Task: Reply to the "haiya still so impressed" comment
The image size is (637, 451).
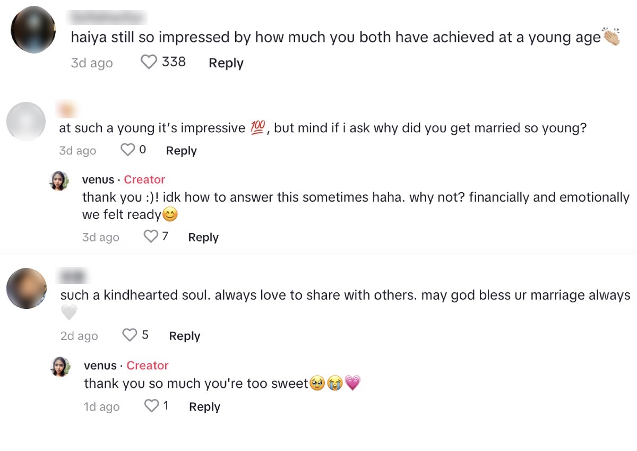Action: [x=226, y=63]
